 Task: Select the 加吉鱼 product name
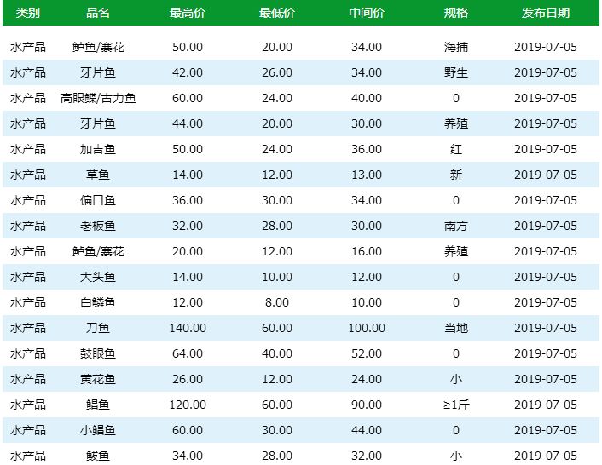pyautogui.click(x=98, y=149)
